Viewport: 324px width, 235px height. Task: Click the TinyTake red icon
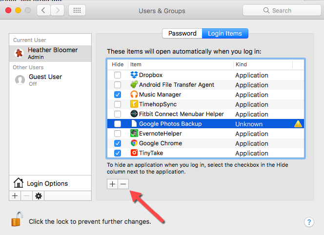tap(134, 153)
